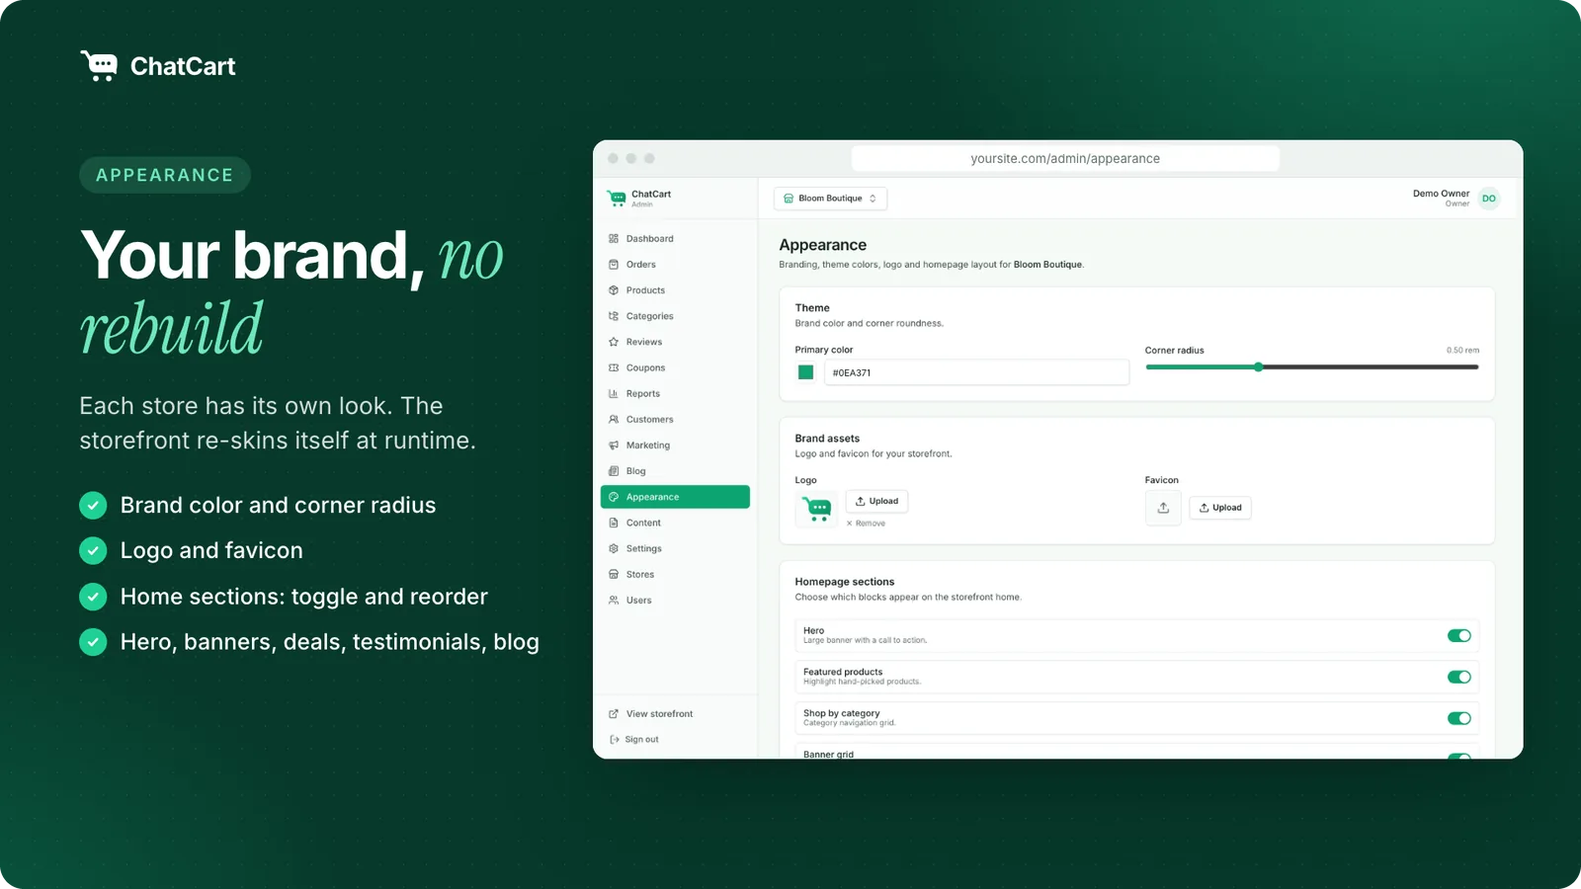Image resolution: width=1581 pixels, height=889 pixels.
Task: Click the browser address bar
Action: coord(1065,158)
